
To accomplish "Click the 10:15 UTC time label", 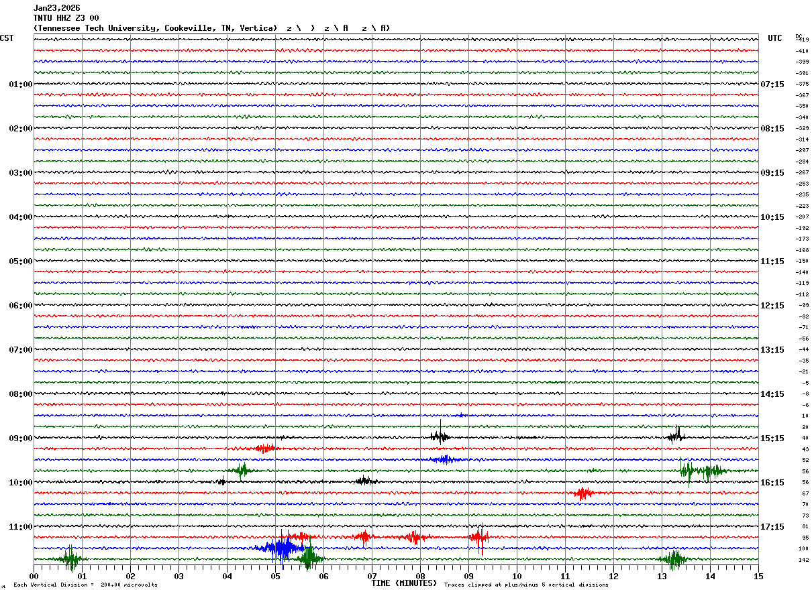I will click(772, 217).
